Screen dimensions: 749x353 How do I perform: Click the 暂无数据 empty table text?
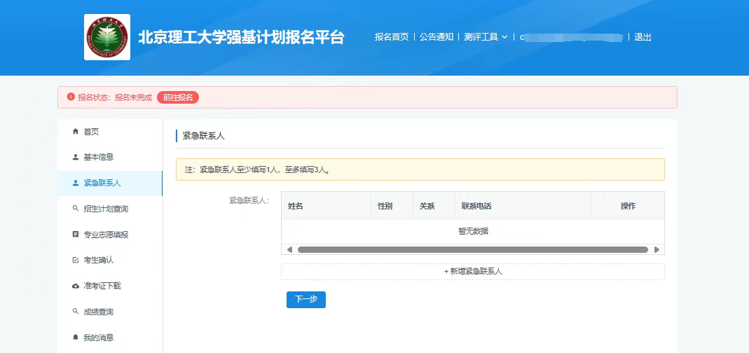474,231
